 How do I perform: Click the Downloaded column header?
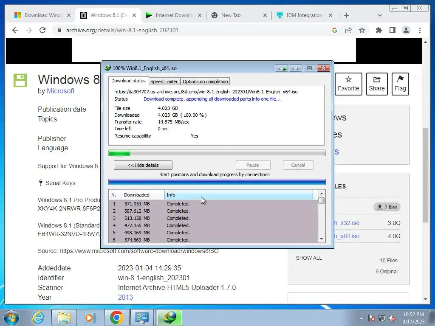coord(143,195)
